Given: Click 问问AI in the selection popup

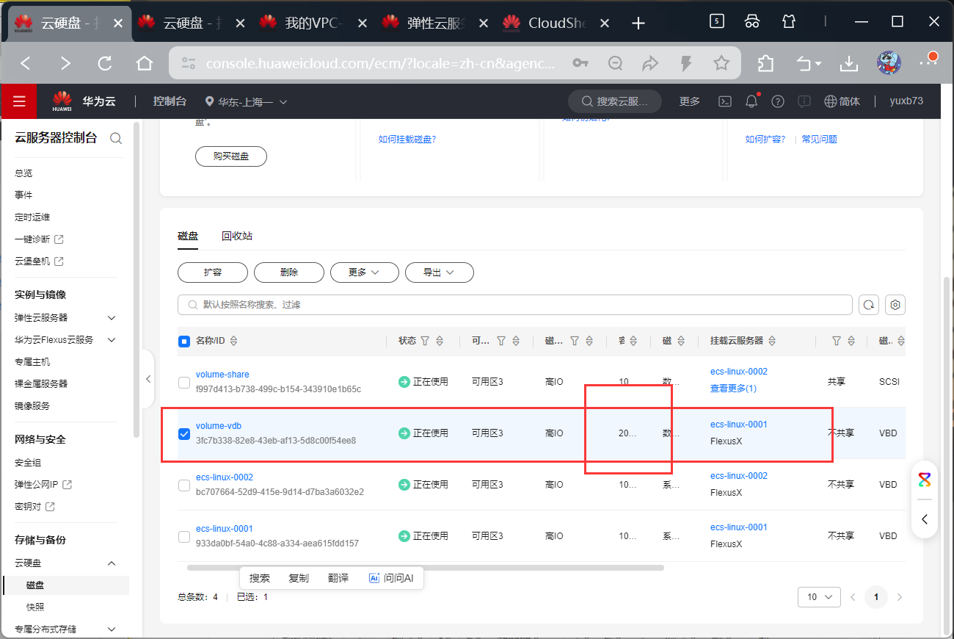Looking at the screenshot, I should [x=391, y=578].
